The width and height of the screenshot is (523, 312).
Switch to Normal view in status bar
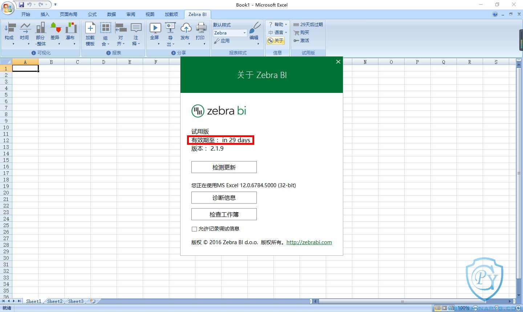(x=438, y=308)
